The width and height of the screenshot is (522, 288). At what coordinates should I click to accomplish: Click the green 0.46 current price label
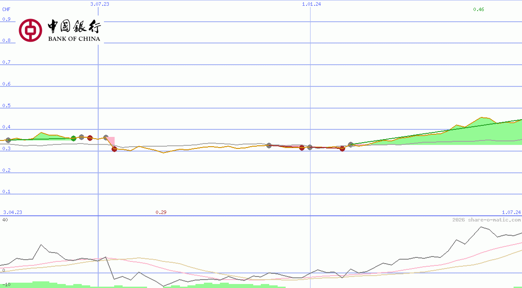pyautogui.click(x=478, y=10)
